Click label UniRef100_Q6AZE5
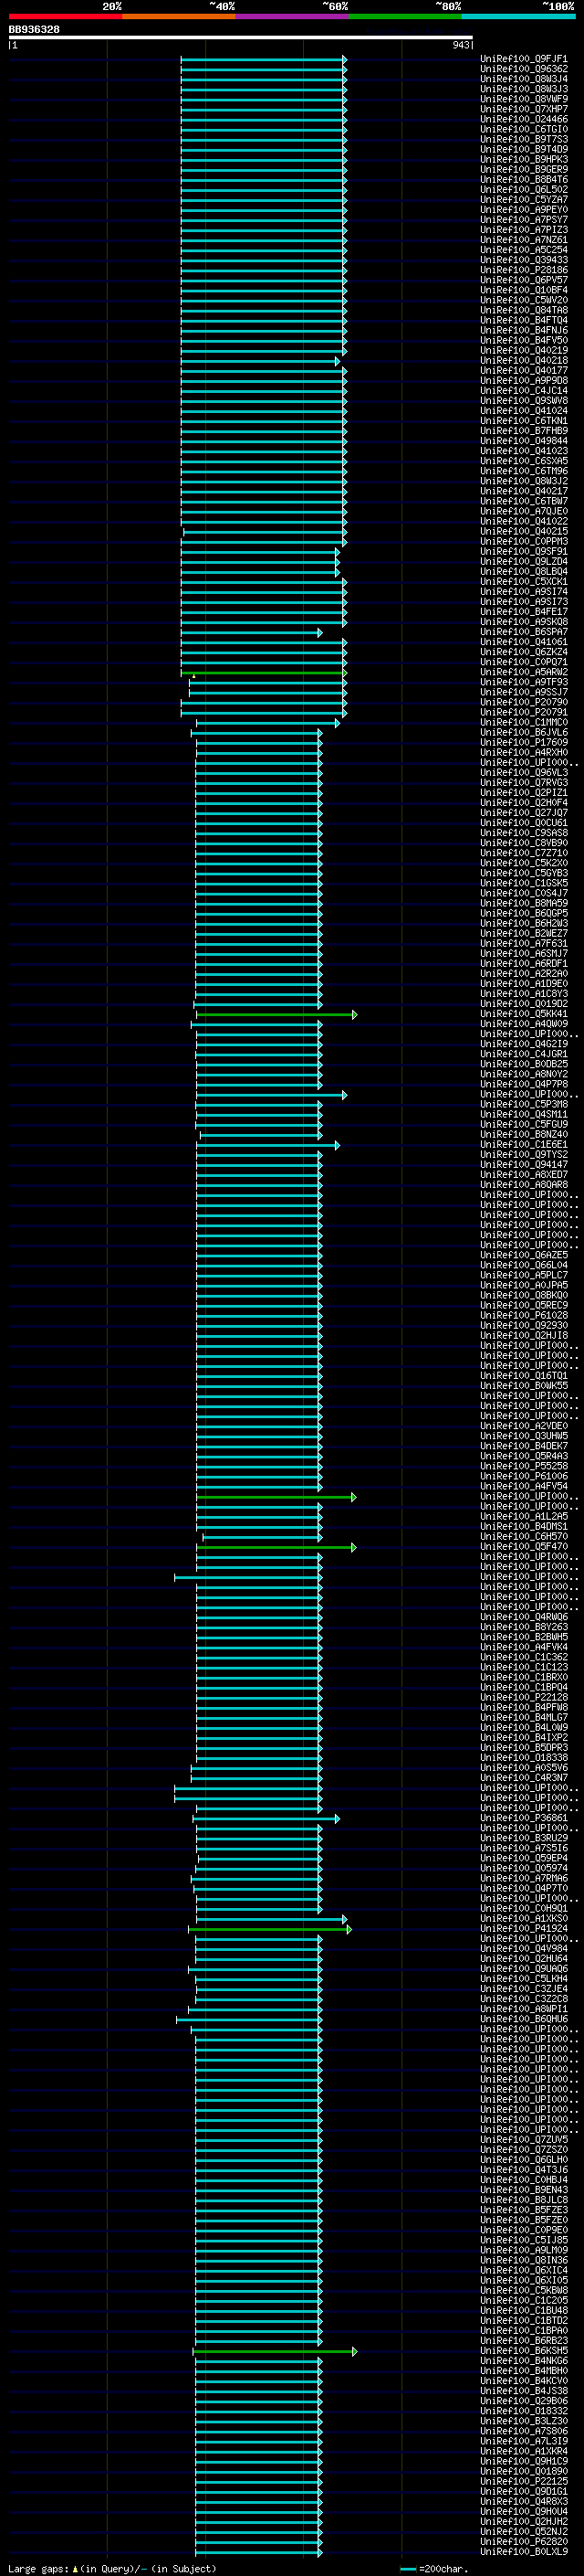This screenshot has height=2576, width=584. point(524,1255)
